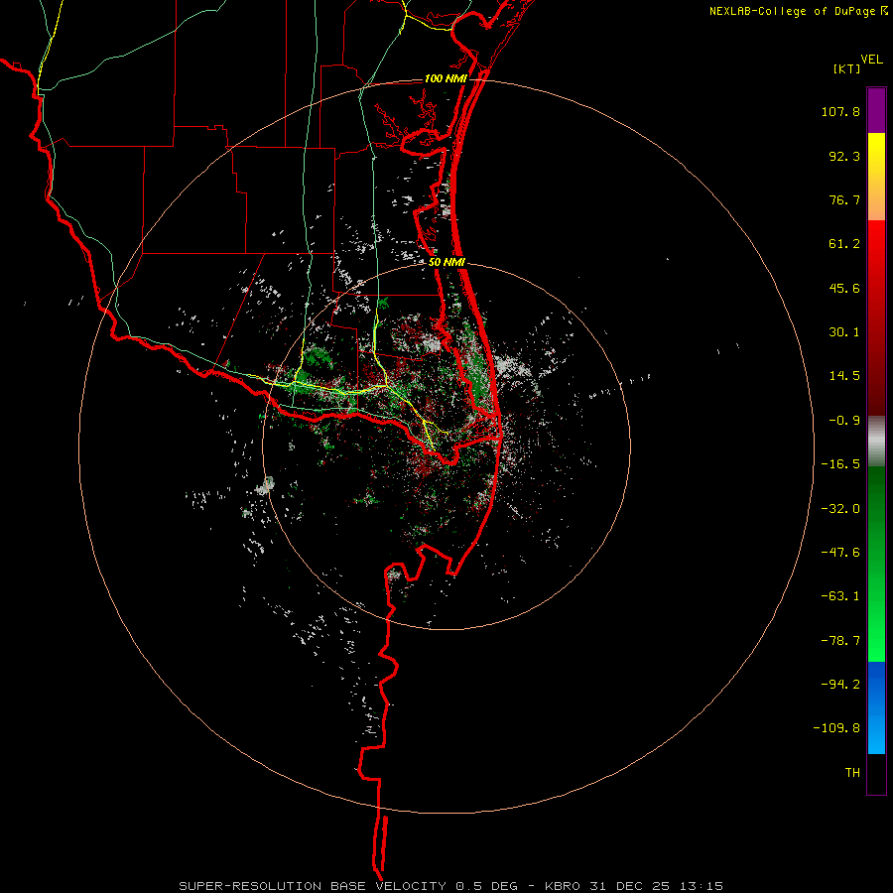Click the 14.5 legend value
Screen dimensions: 893x893
[844, 376]
